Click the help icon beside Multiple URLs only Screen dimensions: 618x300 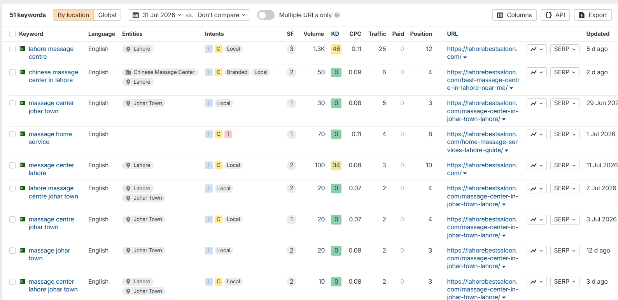[337, 15]
